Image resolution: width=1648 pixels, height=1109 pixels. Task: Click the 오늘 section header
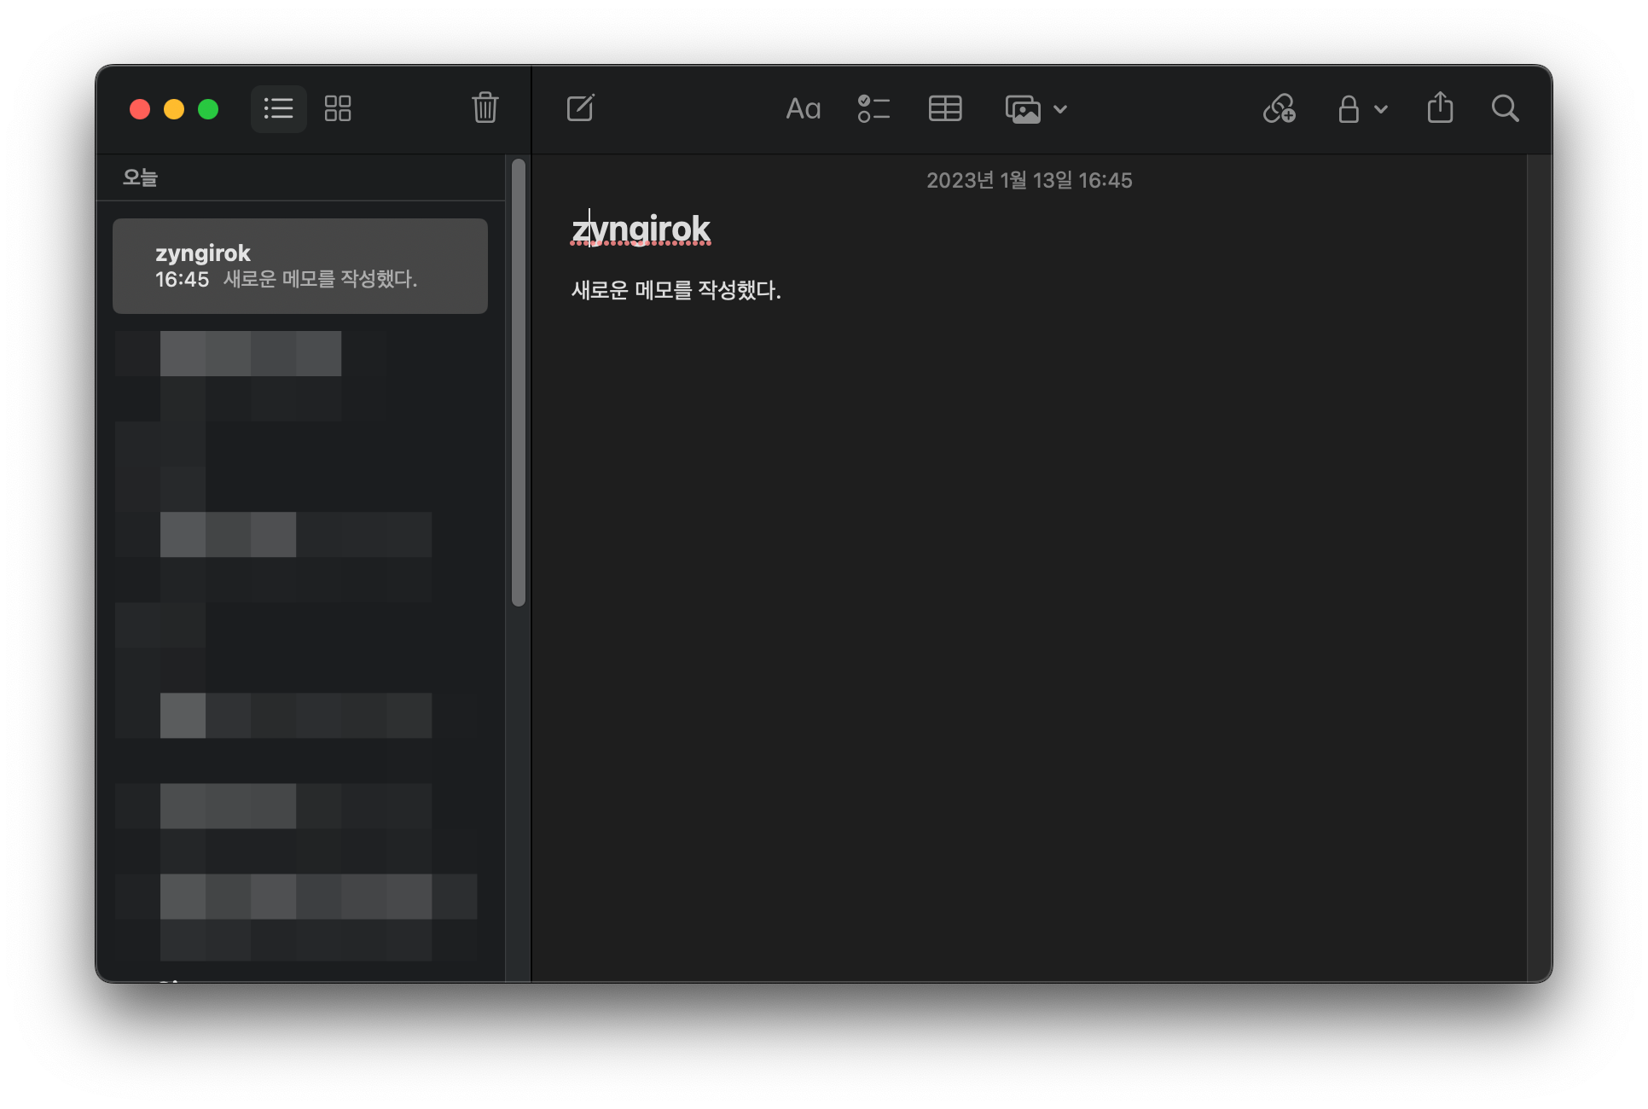(x=141, y=177)
